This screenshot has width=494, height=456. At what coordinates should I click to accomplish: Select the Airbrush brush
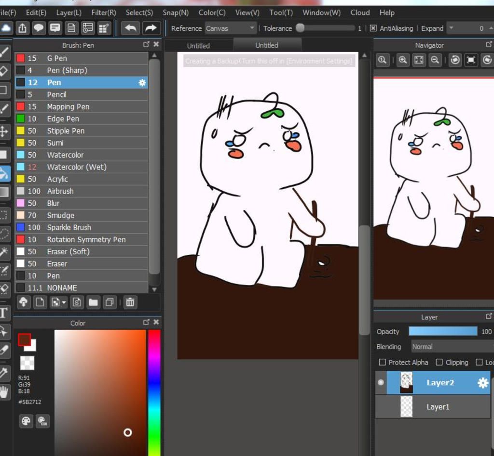82,191
